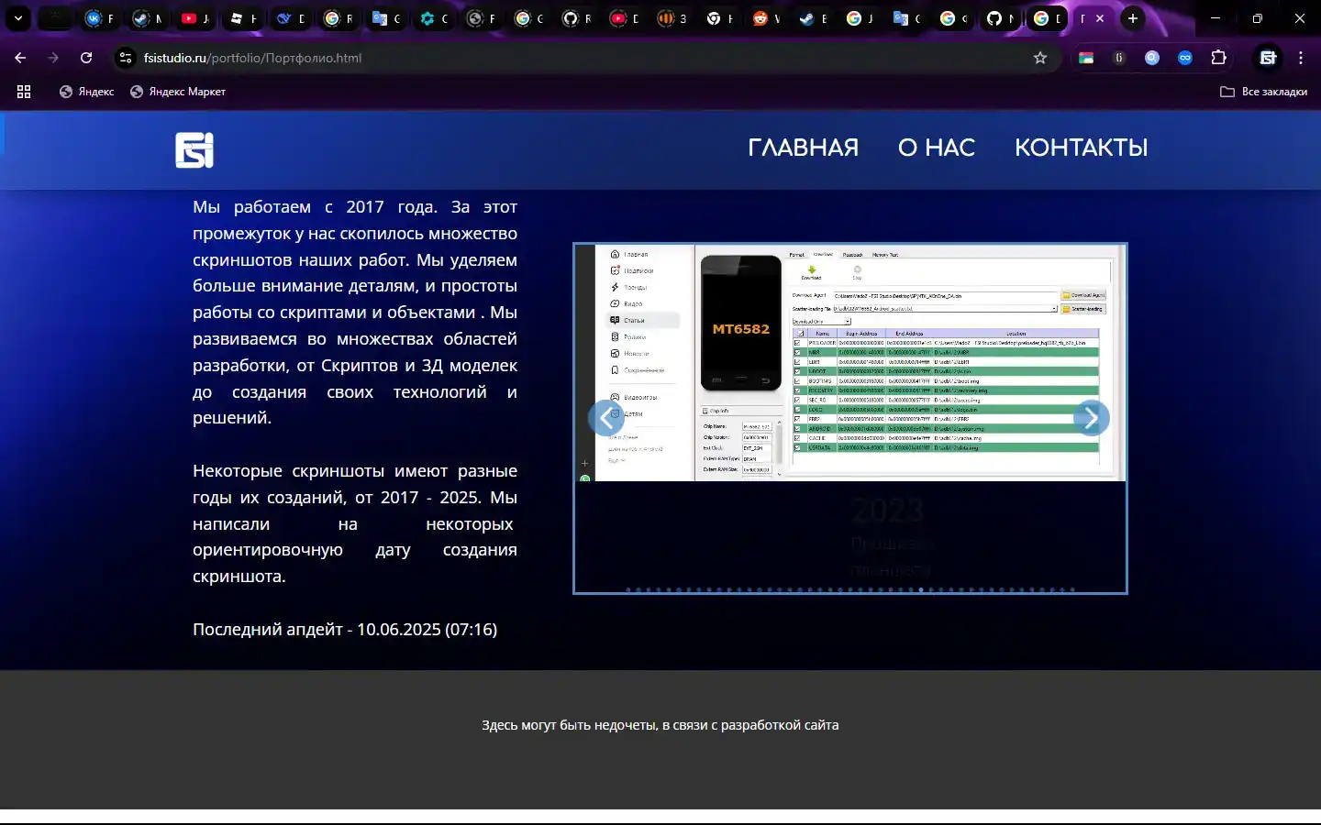Switch to the VK tab
Screen dimensions: 1321x825
click(x=99, y=18)
